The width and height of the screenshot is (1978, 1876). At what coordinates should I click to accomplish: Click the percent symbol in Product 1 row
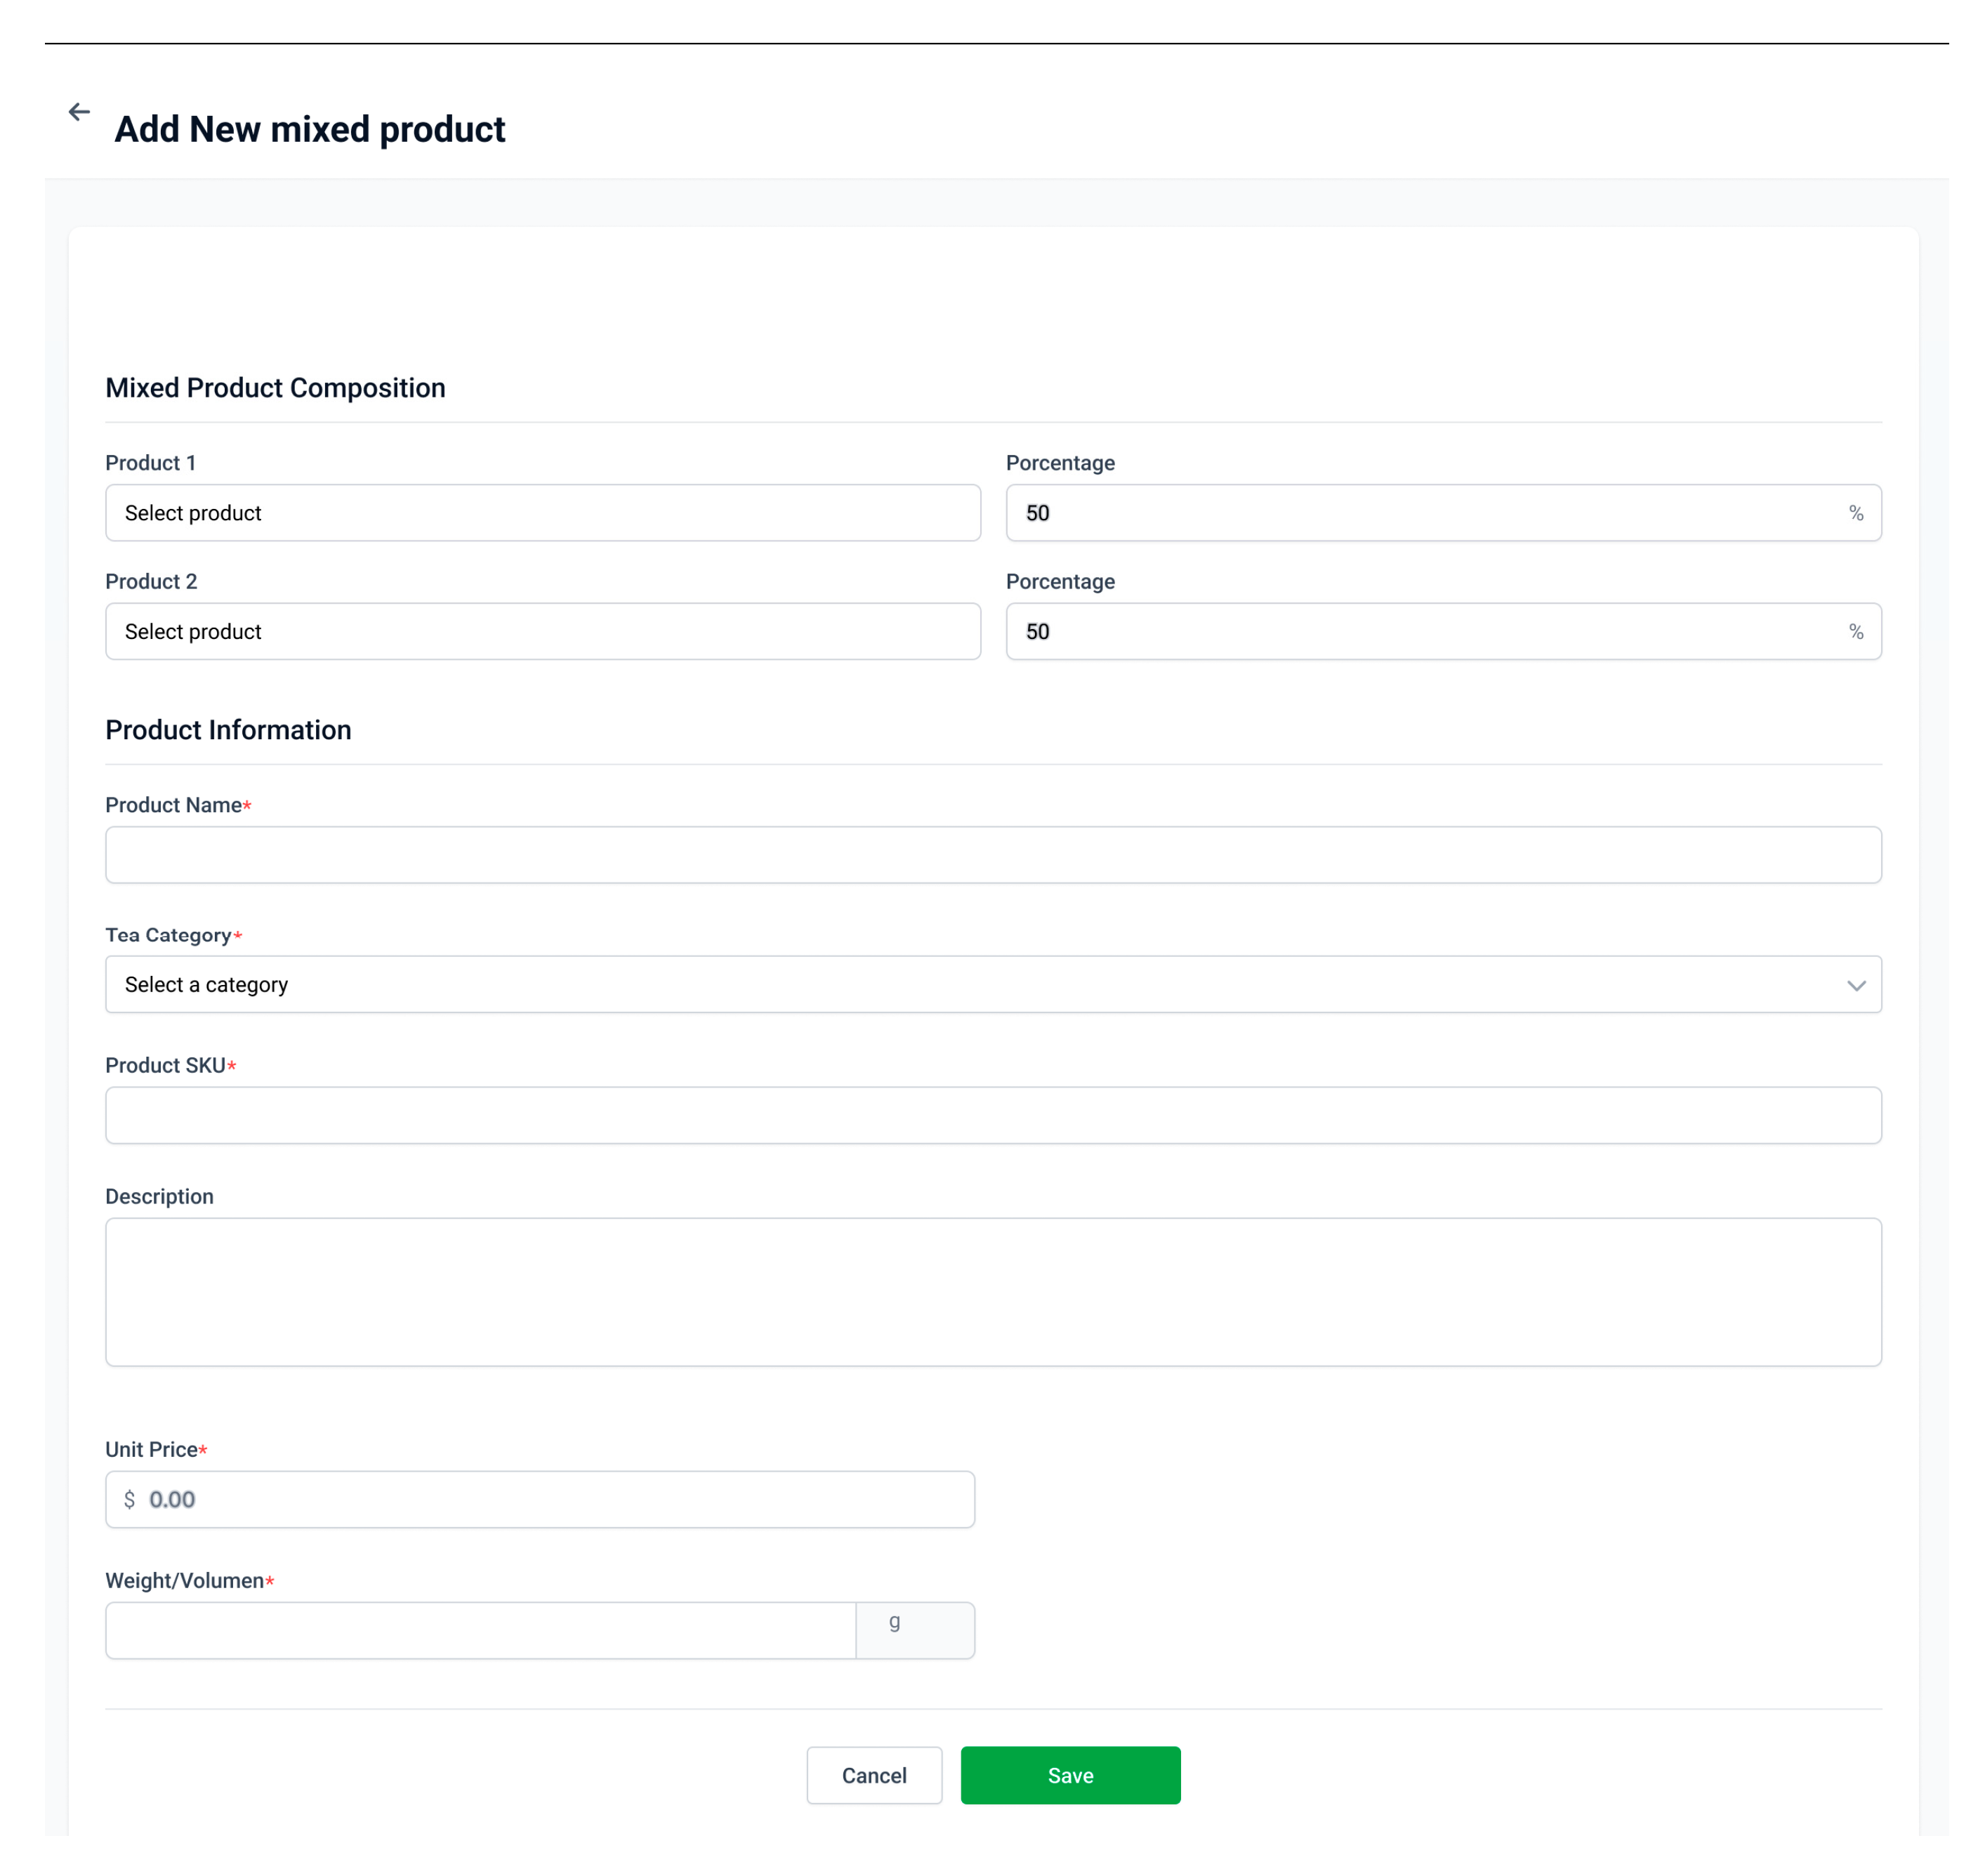point(1855,513)
